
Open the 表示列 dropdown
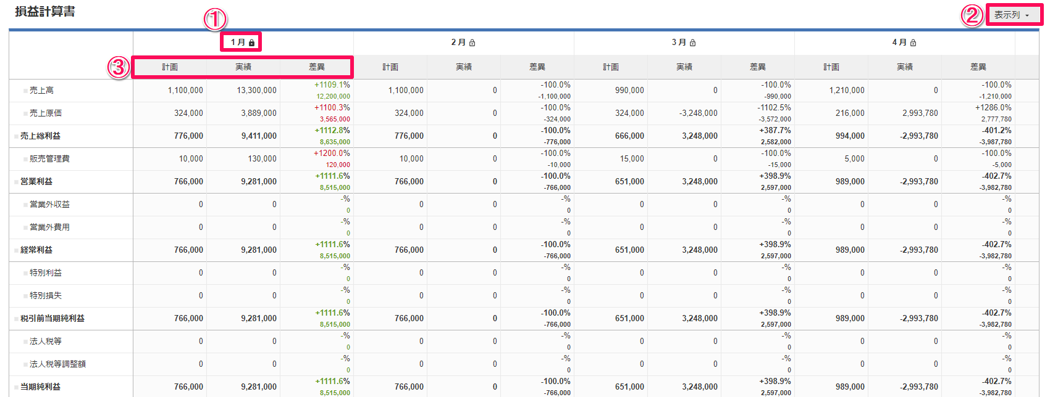pos(1014,15)
